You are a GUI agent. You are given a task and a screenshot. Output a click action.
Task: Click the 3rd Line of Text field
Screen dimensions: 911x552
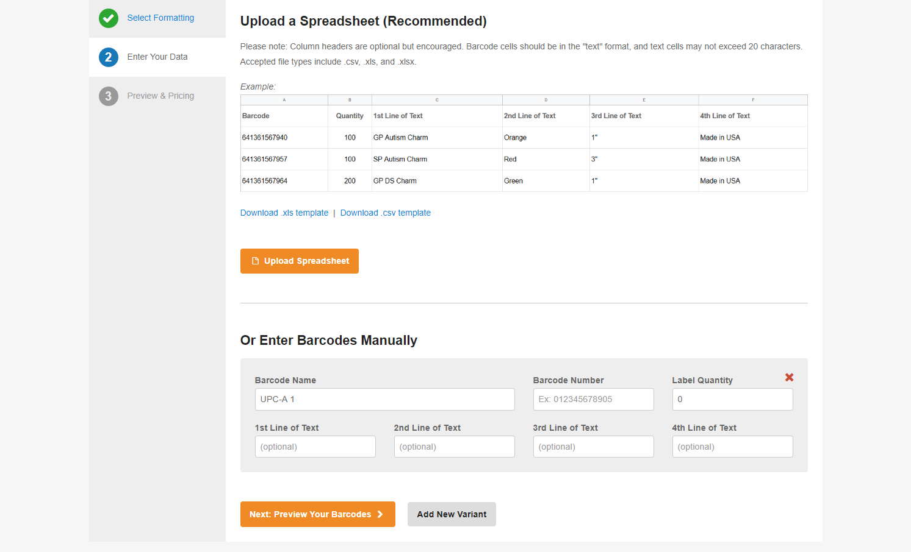click(x=593, y=447)
